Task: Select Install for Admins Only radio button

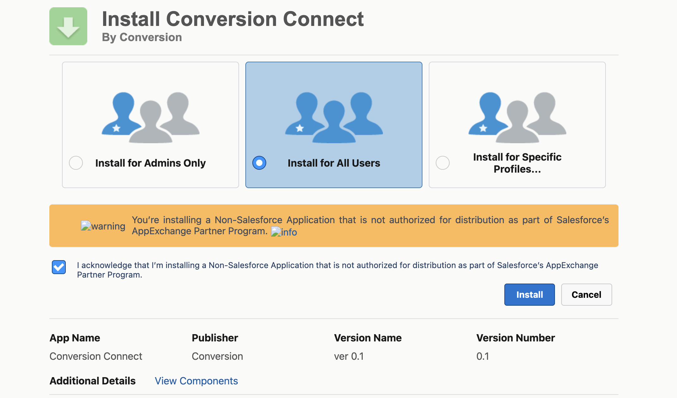Action: 76,163
